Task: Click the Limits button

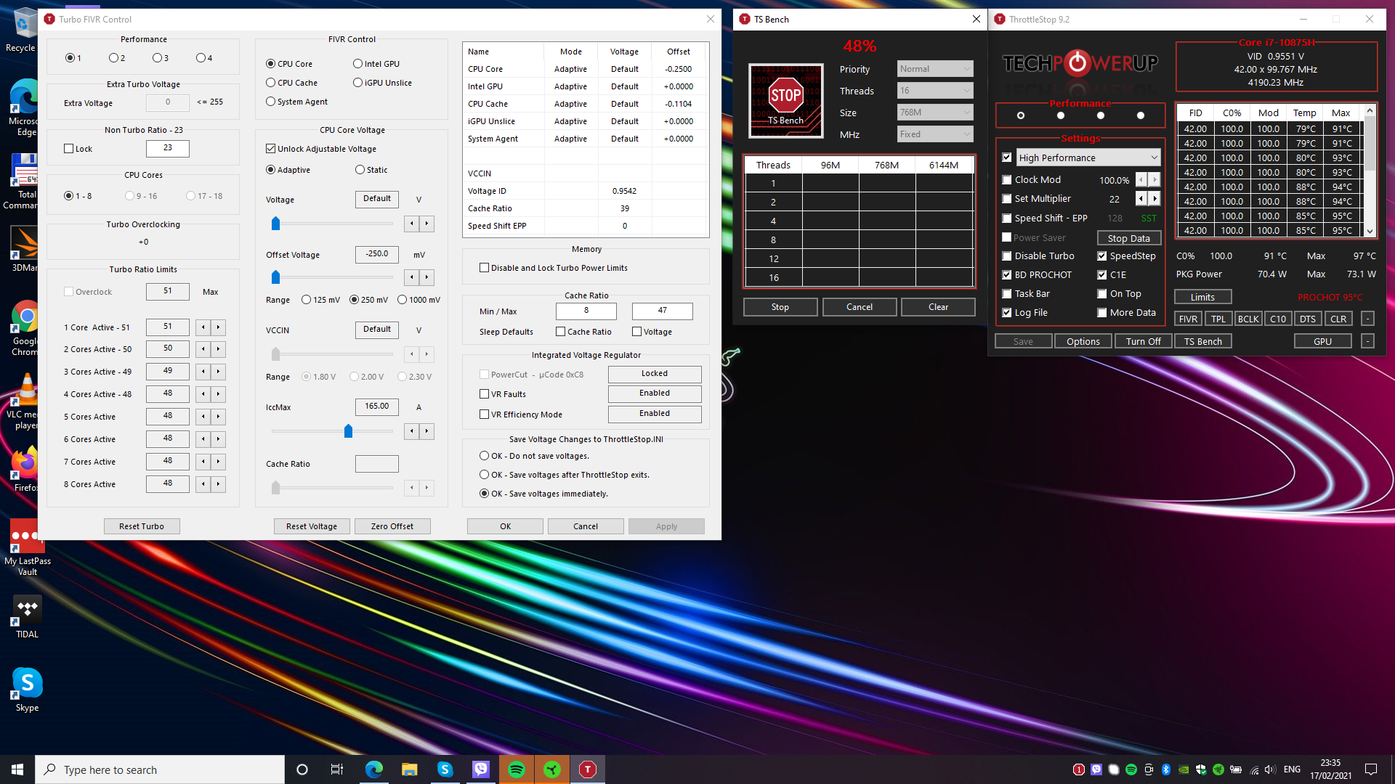Action: (x=1202, y=298)
